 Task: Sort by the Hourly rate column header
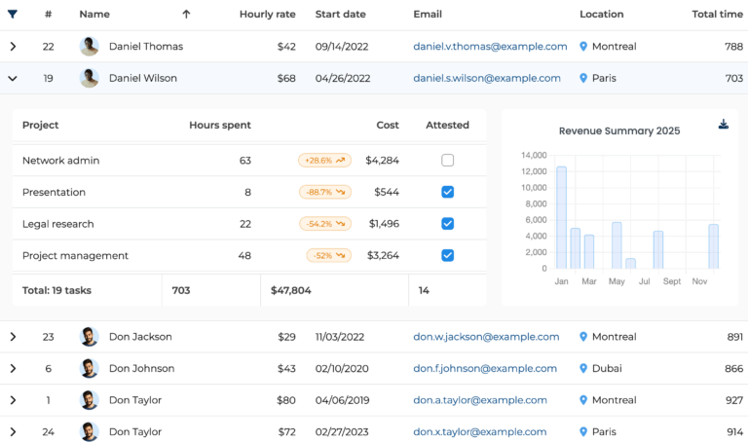(267, 15)
